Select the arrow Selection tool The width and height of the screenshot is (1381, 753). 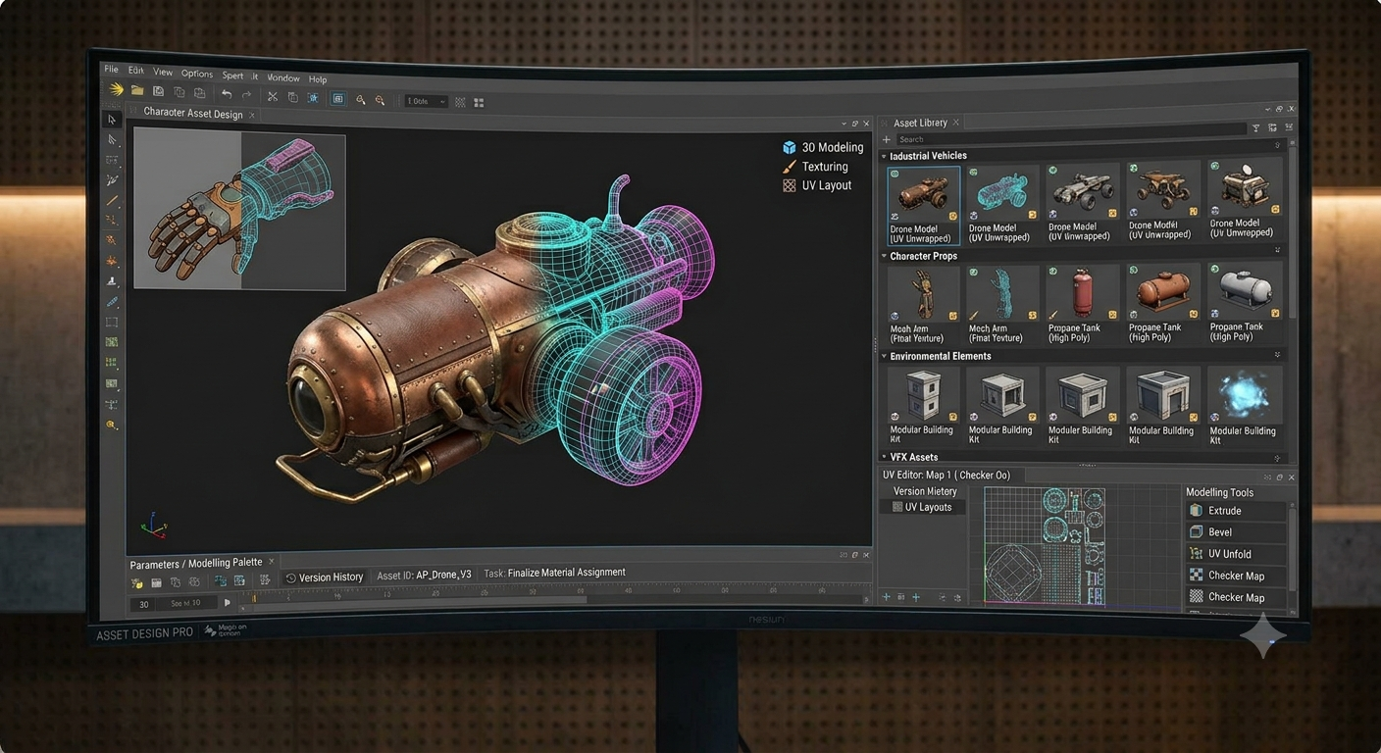(112, 119)
